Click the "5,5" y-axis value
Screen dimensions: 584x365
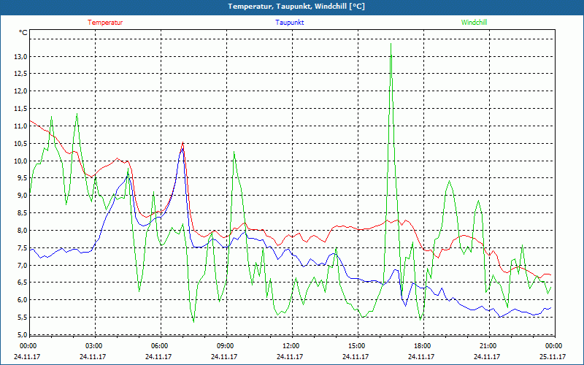[x=23, y=318]
